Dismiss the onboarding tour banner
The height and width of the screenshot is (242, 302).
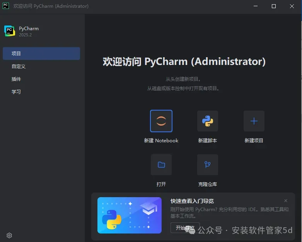[x=286, y=201]
